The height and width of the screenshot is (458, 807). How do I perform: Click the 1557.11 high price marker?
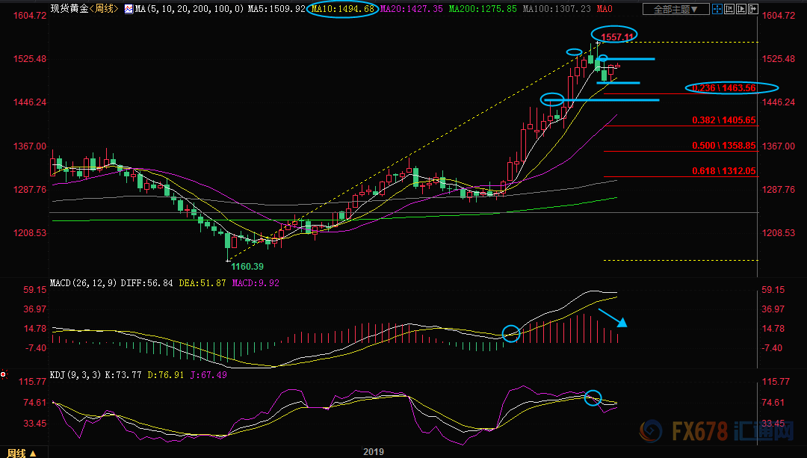coord(618,36)
